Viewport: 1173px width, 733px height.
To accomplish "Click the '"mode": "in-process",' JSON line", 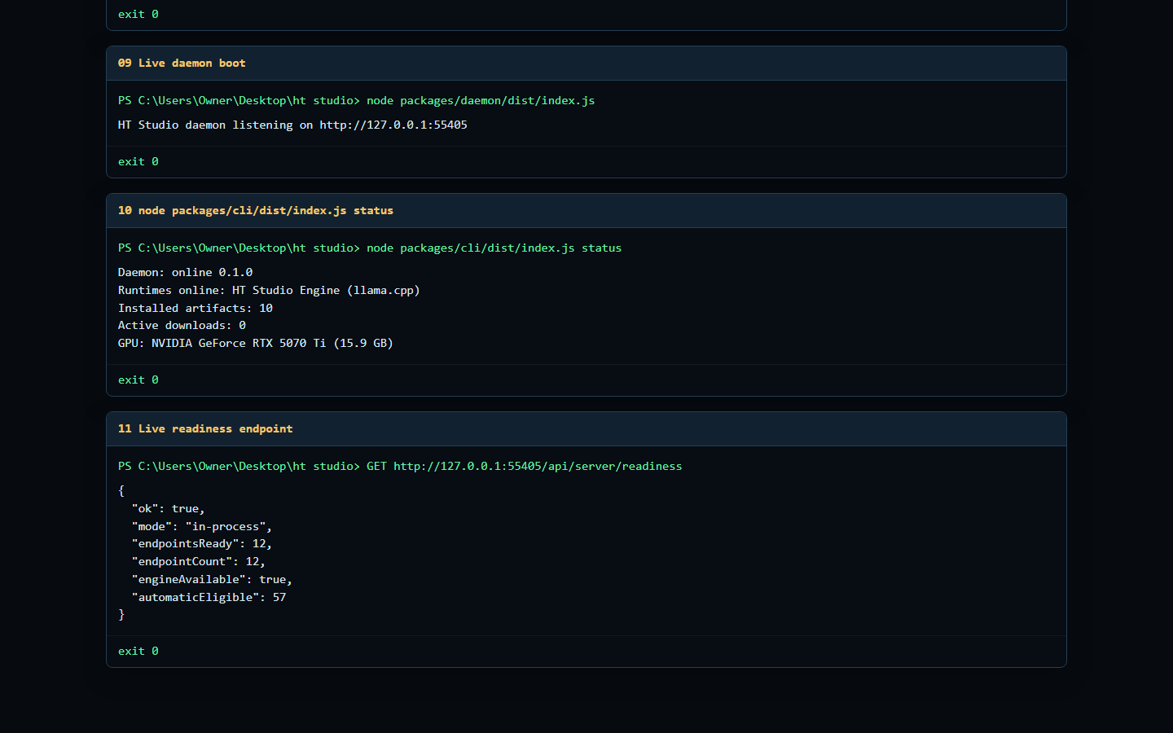I will (202, 526).
